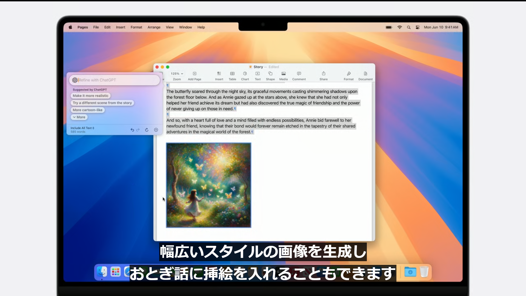
Task: Click the Add Page toolbar icon
Action: (x=195, y=74)
